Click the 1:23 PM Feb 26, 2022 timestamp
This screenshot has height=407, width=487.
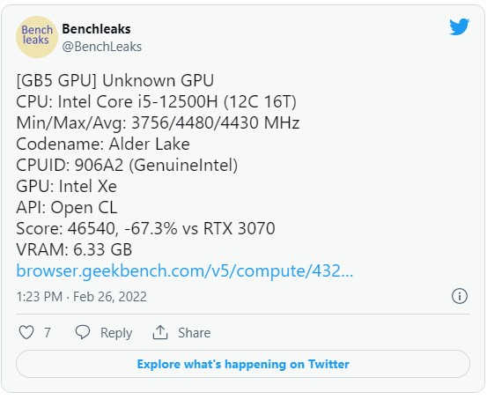pos(81,297)
